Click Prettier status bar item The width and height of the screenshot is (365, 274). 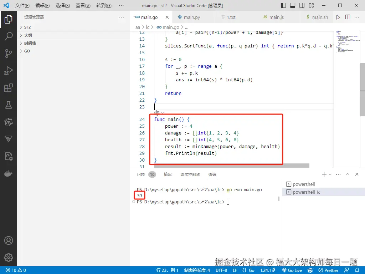pos(328,270)
